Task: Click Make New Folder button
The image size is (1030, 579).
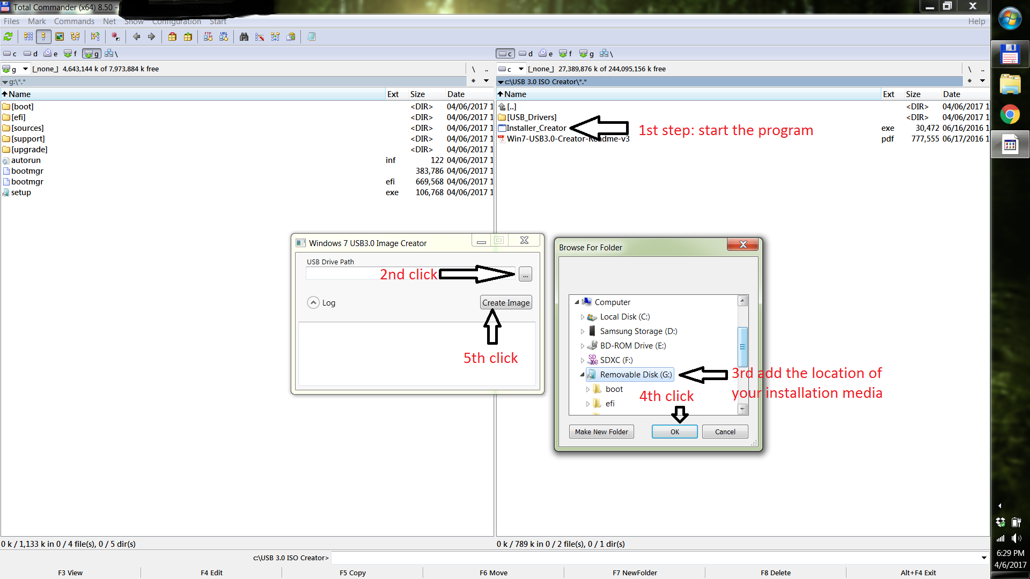Action: coord(601,432)
